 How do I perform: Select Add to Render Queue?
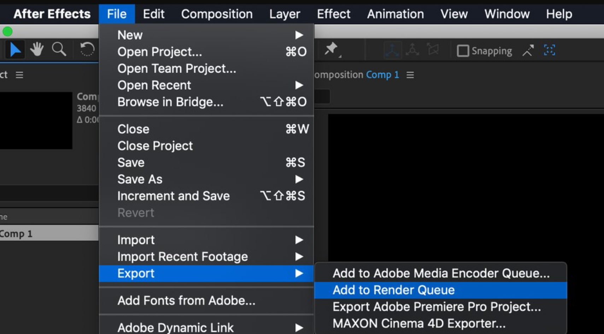[x=393, y=290]
